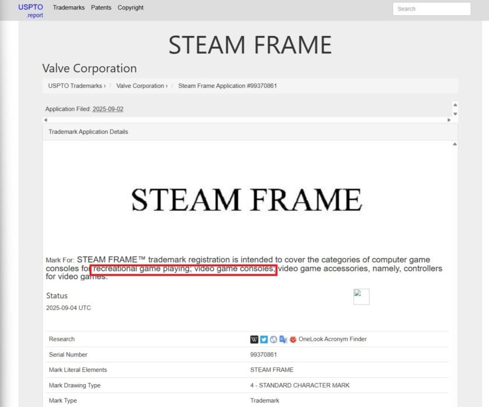
Task: Click the horizontal scrollbar right arrow
Action: [x=449, y=120]
